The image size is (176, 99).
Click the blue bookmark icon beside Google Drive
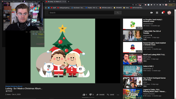[49, 8]
